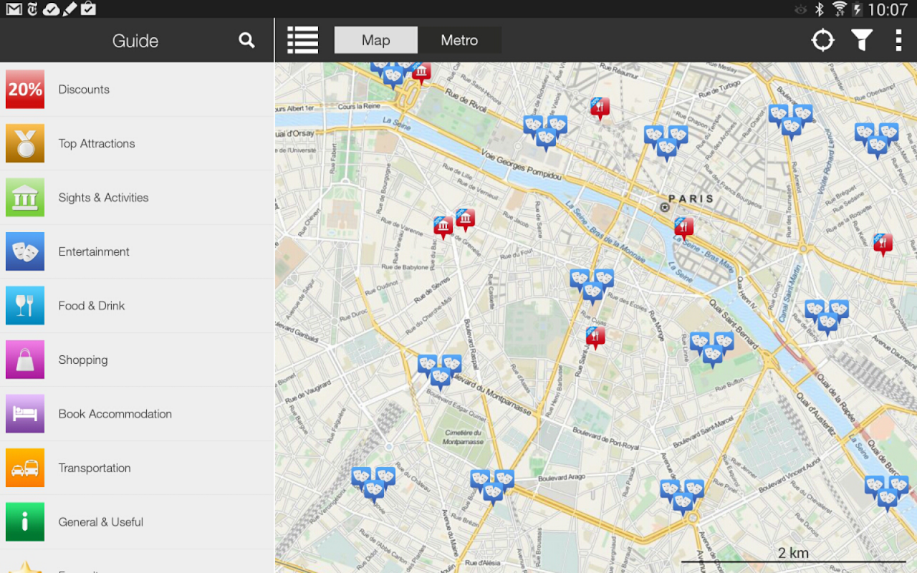Tap the New York Times notification icon

pyautogui.click(x=32, y=9)
